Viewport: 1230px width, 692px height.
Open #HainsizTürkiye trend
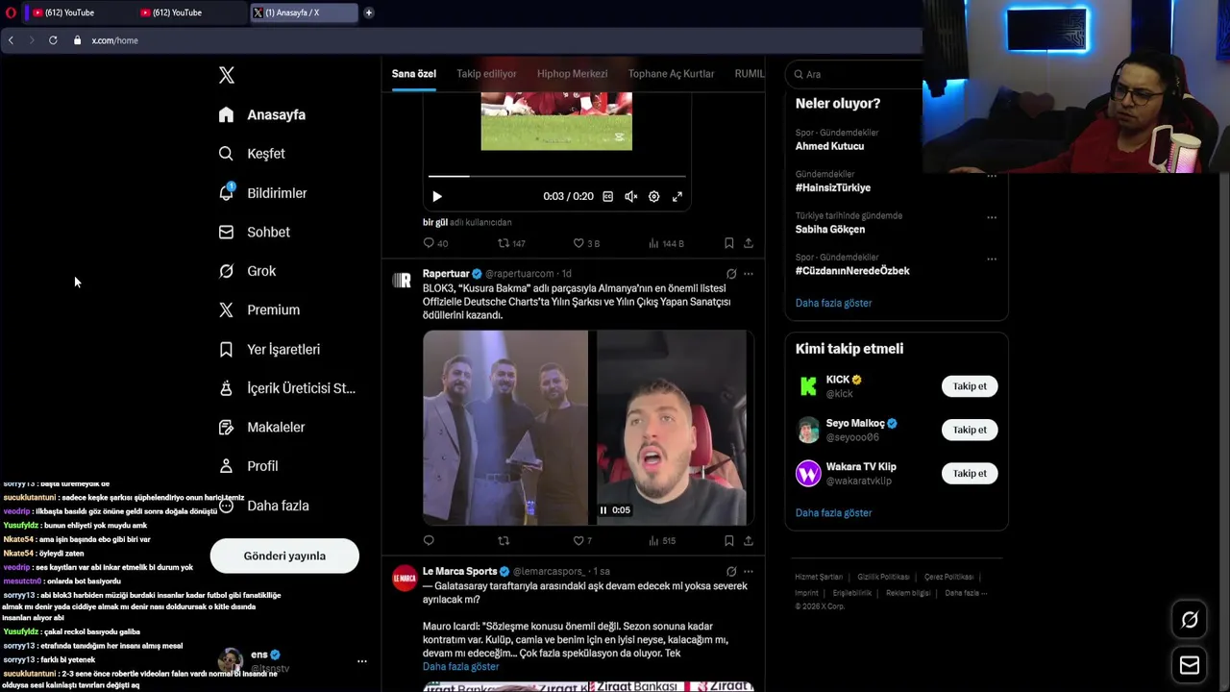(x=833, y=187)
